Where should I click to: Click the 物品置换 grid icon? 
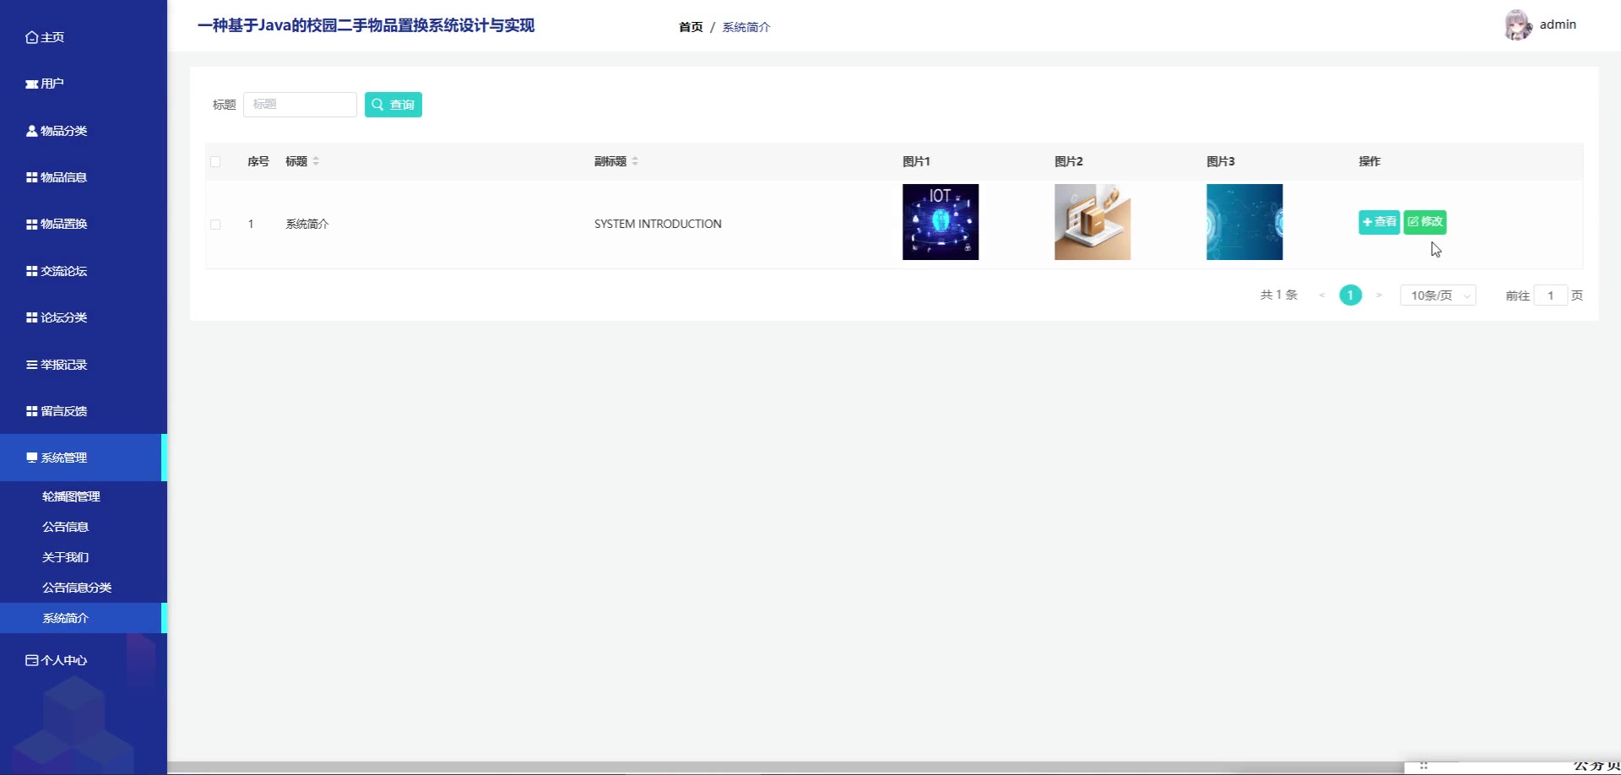point(32,224)
